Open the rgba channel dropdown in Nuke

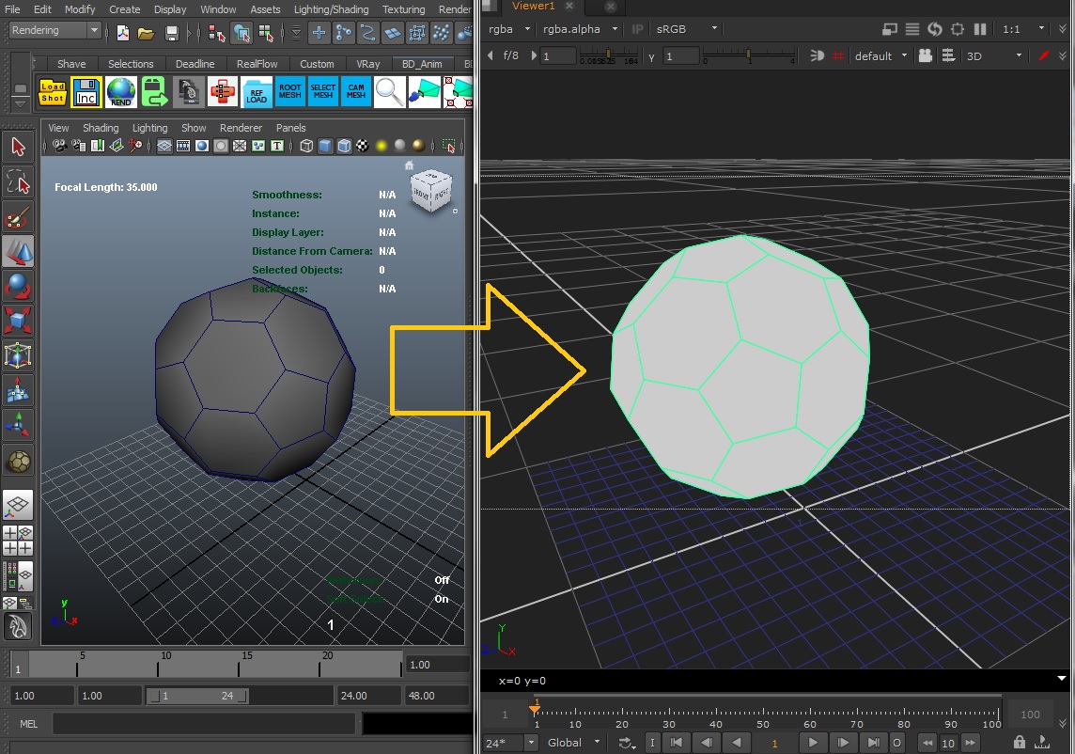click(508, 29)
